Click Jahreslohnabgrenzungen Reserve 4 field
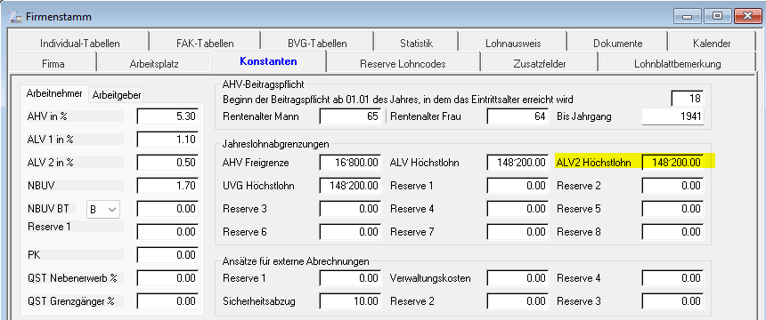Viewport: 766px width, 320px height. (x=517, y=209)
